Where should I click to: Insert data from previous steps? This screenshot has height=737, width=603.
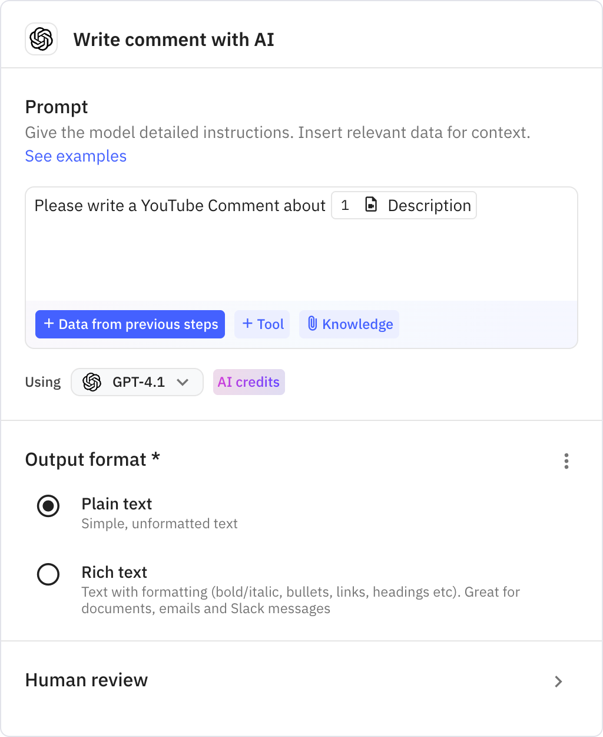(x=130, y=324)
